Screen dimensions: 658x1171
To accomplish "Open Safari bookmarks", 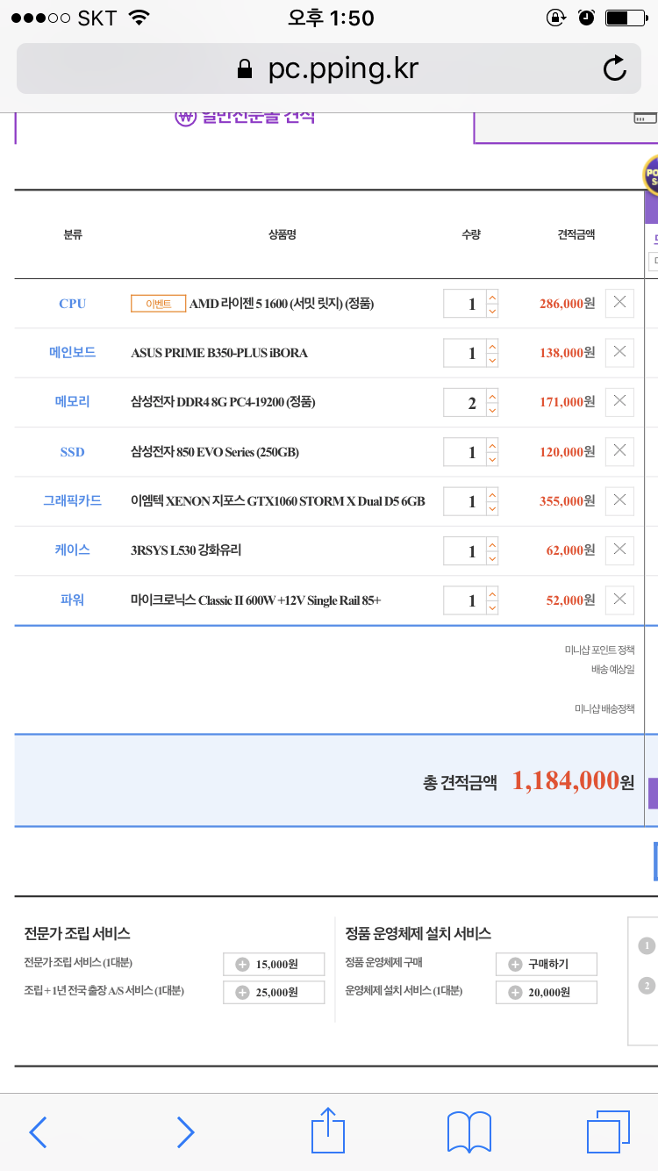I will [468, 1132].
